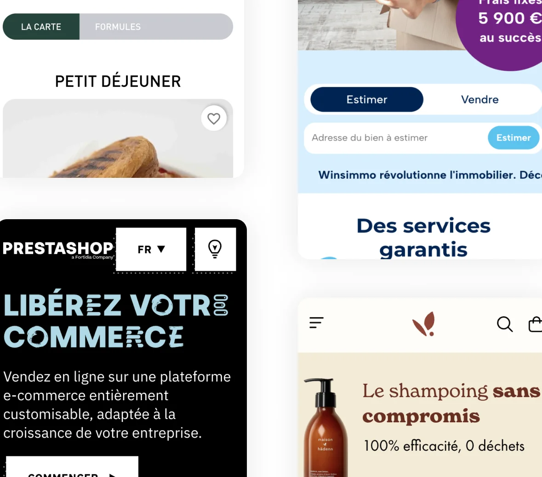Open the Petit Déjeuner dish photo
Image resolution: width=542 pixels, height=477 pixels.
click(x=118, y=139)
